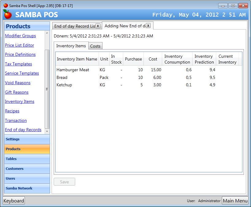251x207 pixels.
Task: Open Price Definitions
Action: coord(20,54)
